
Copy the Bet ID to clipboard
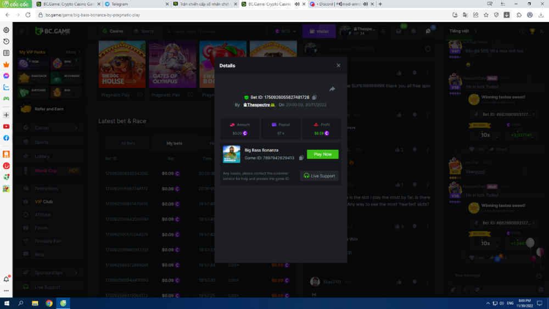314,97
